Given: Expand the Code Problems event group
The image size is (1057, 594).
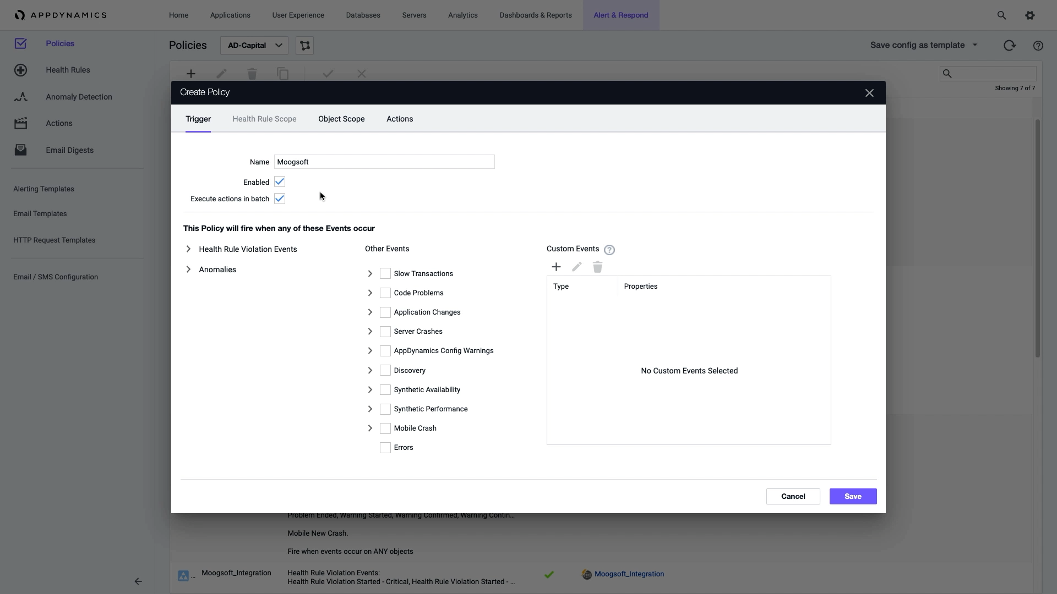Looking at the screenshot, I should [370, 293].
